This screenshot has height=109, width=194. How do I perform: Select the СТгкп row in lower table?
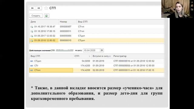97,70
